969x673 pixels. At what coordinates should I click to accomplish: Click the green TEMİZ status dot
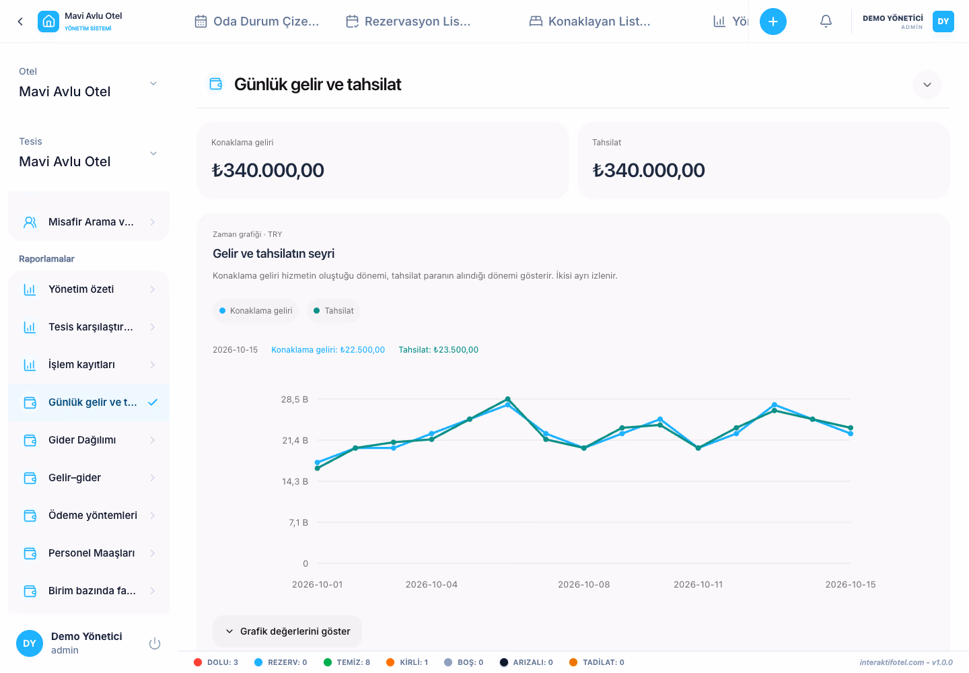tap(328, 662)
